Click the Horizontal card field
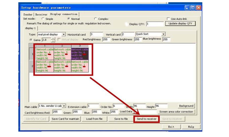 [x=96, y=34]
